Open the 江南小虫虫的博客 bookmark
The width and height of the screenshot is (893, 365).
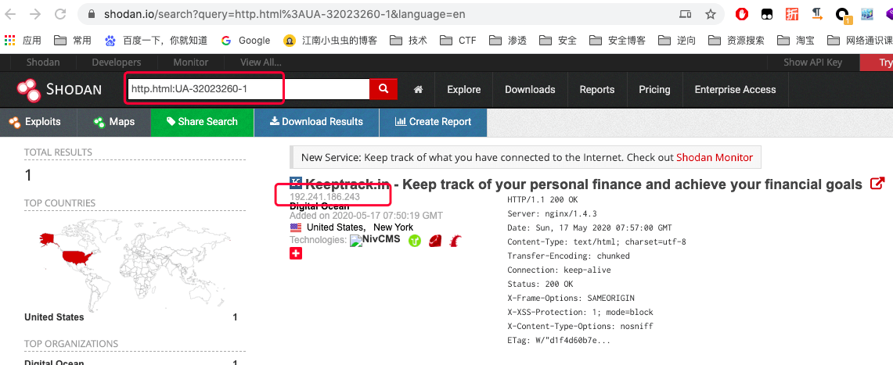(x=330, y=41)
